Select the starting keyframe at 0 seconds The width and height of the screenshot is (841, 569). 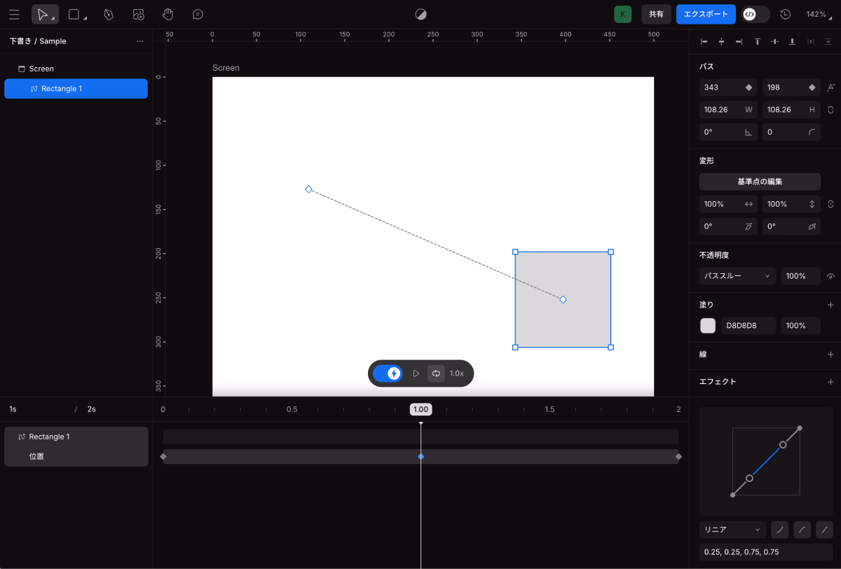pyautogui.click(x=163, y=456)
